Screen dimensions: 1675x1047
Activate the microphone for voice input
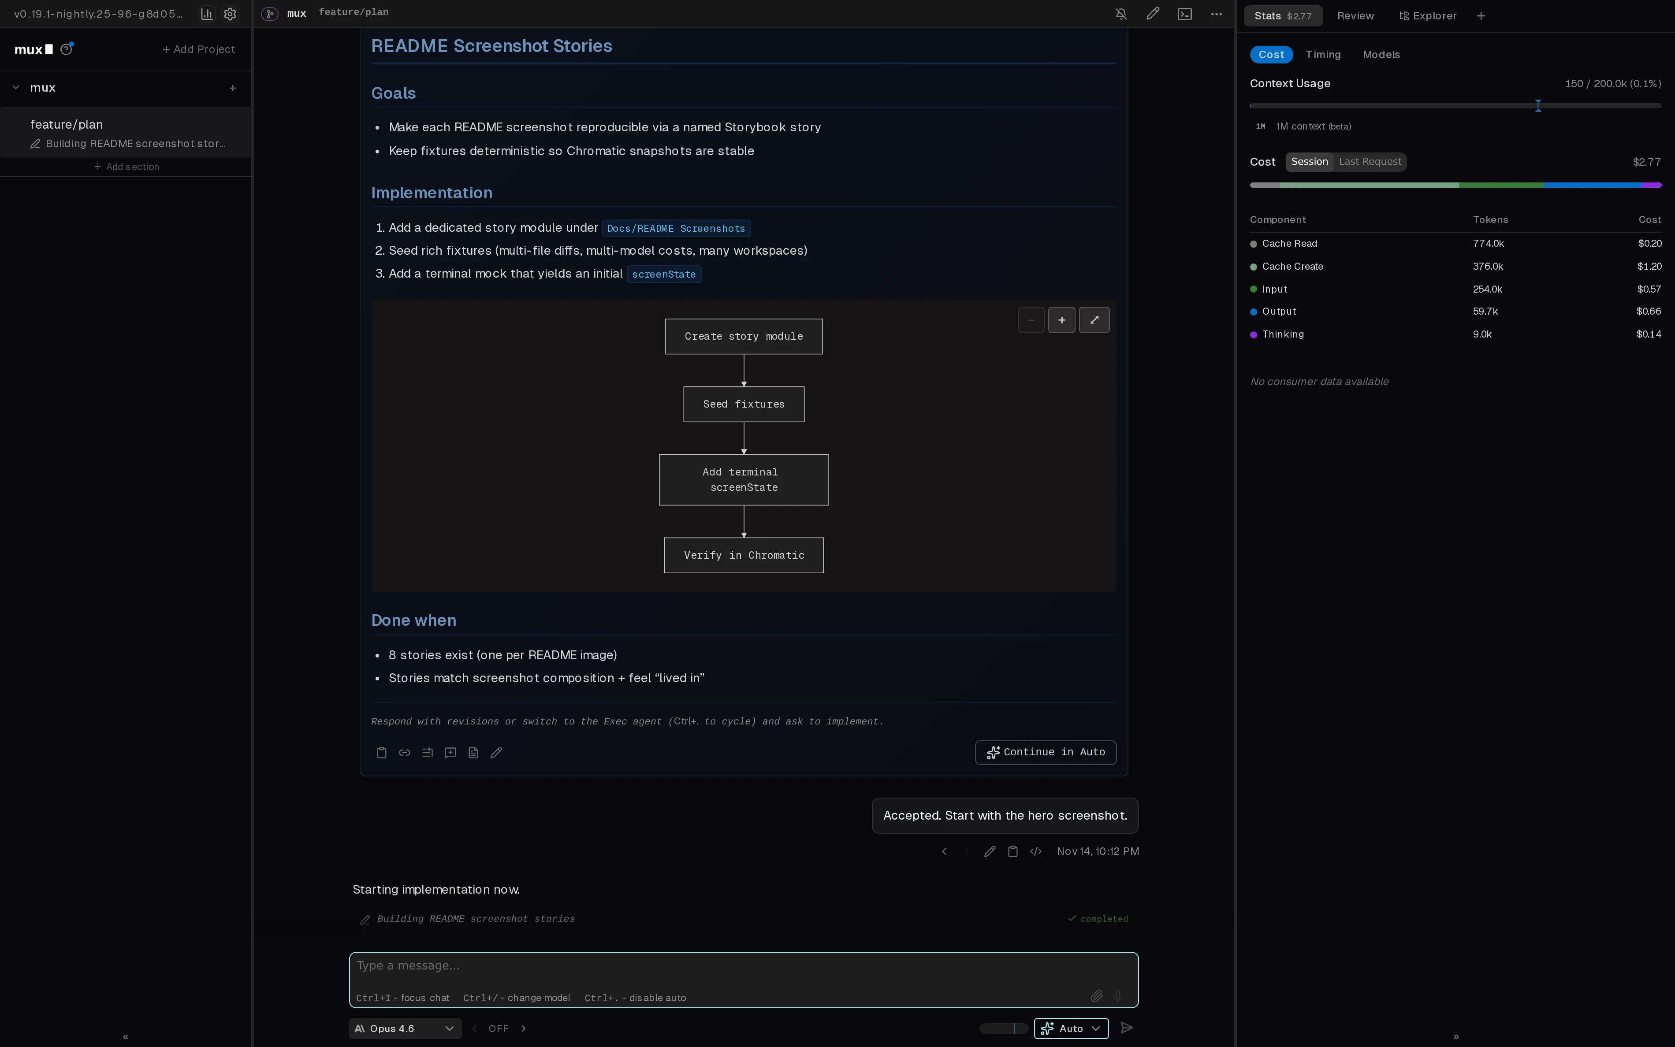tap(1117, 996)
